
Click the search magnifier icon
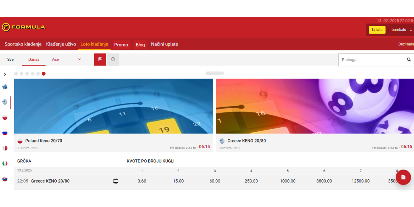pos(408,59)
